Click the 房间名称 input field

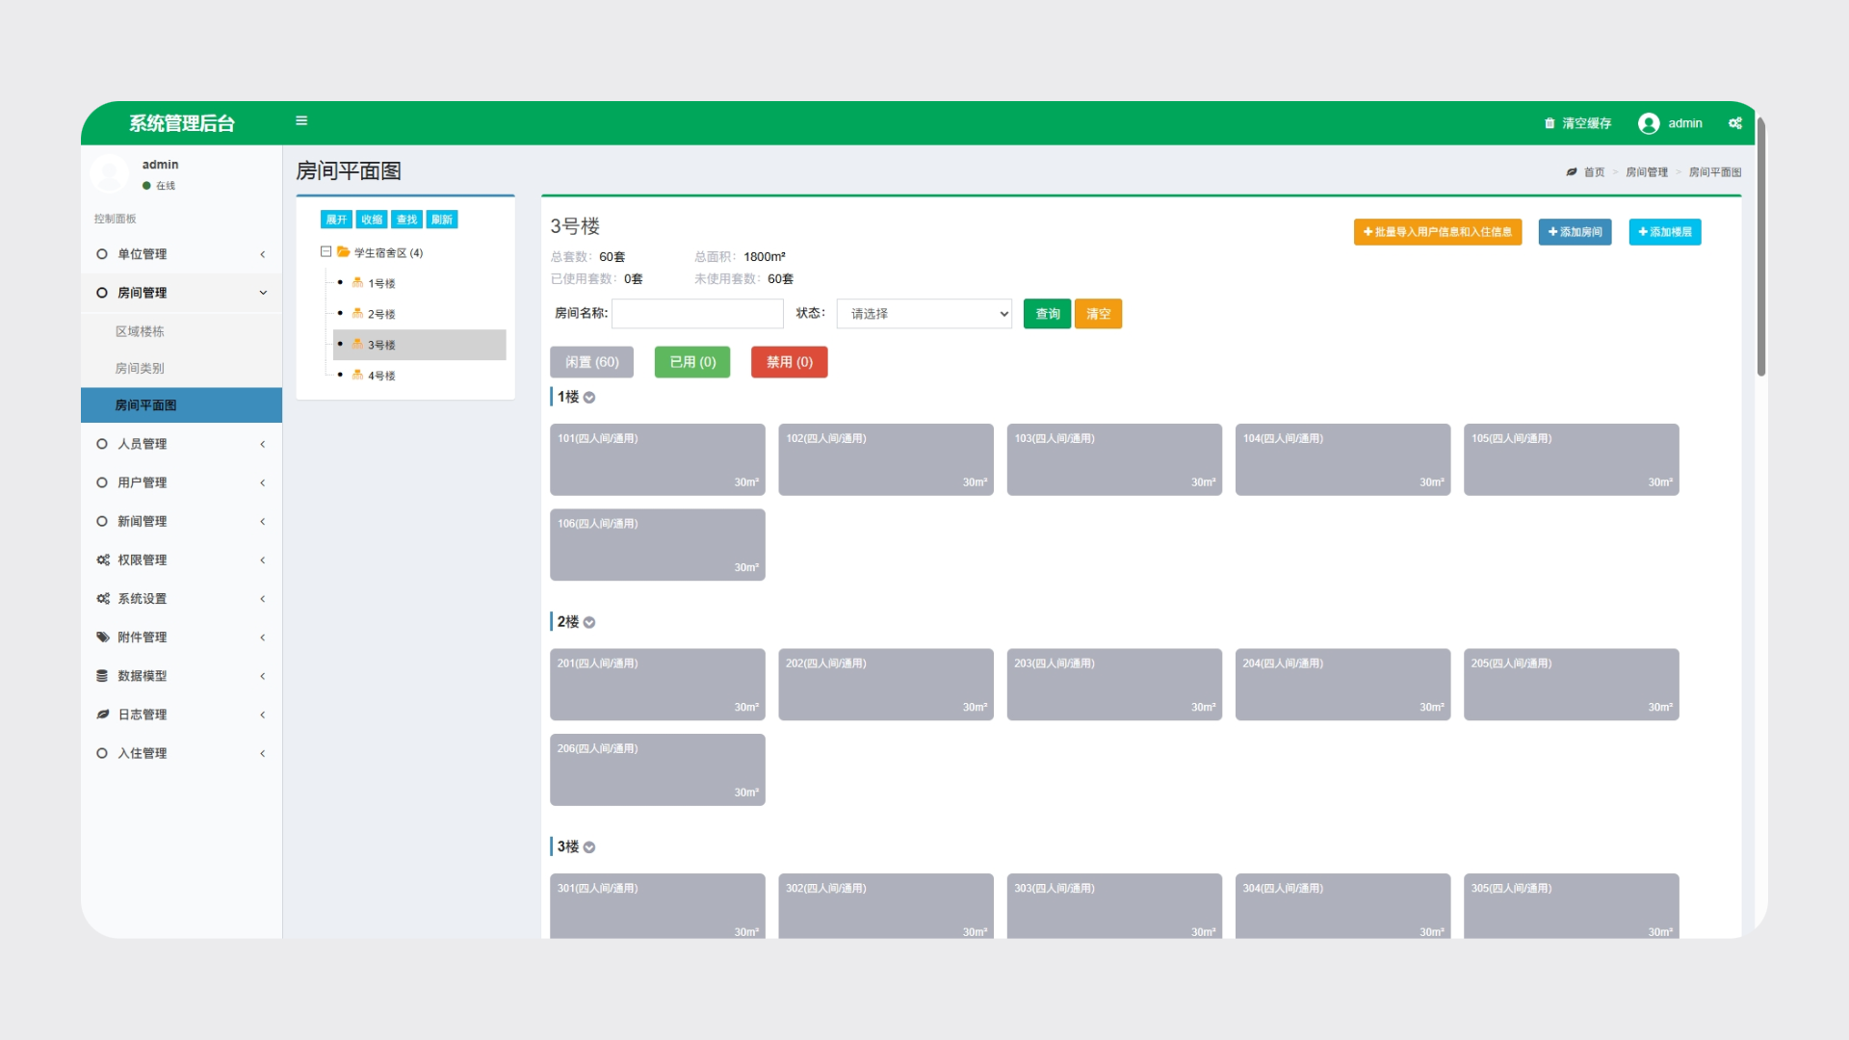(x=697, y=314)
